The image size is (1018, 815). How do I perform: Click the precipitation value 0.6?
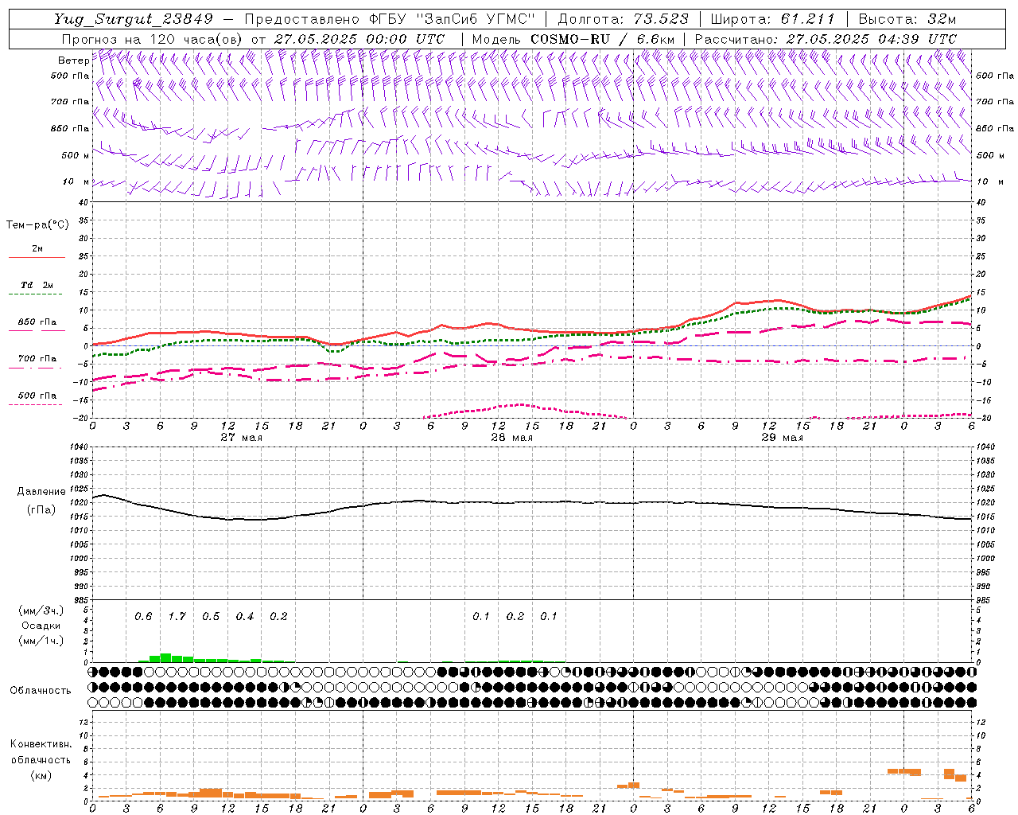click(x=143, y=616)
